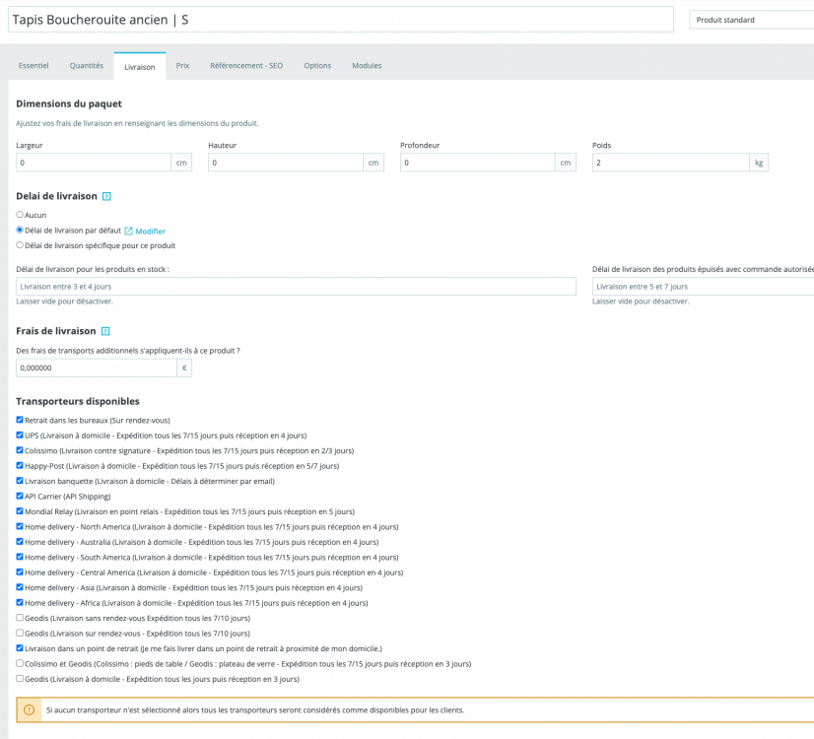
Task: Edit in-stock delivery delay field
Action: click(x=296, y=287)
